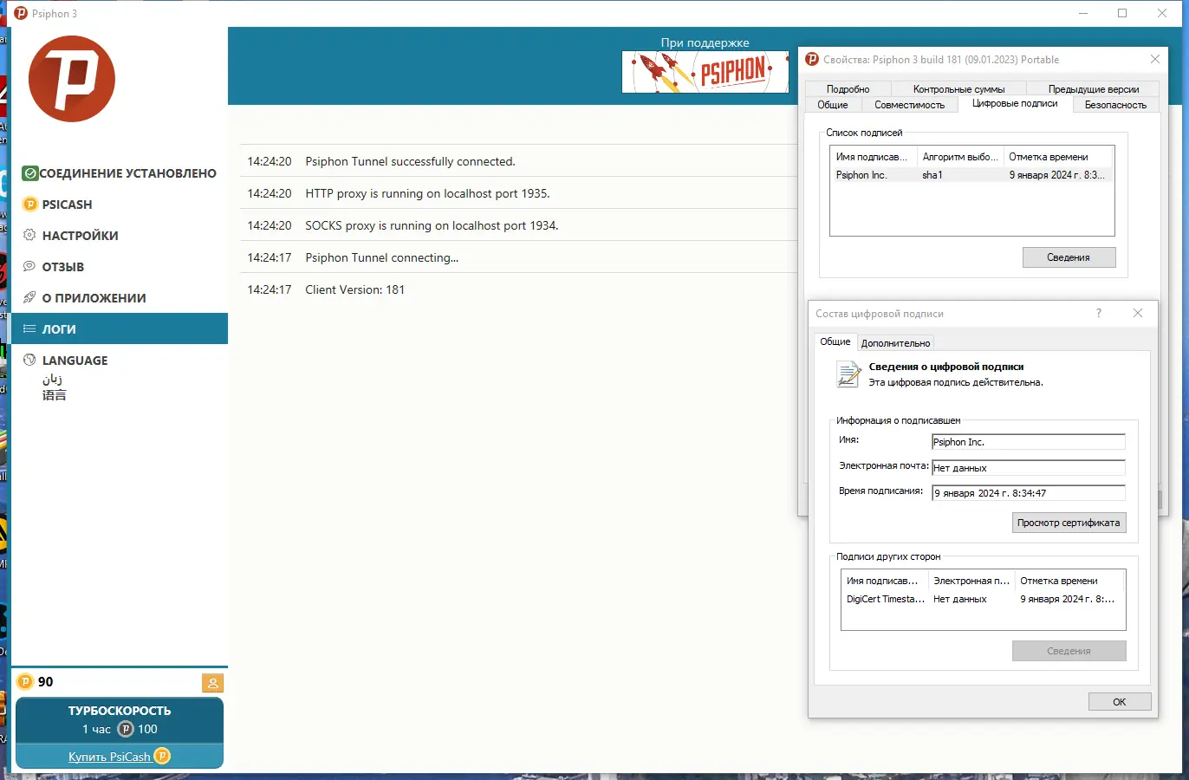Screen dimensions: 1189x780
Task: Switch to the Подробно tab
Action: click(848, 89)
